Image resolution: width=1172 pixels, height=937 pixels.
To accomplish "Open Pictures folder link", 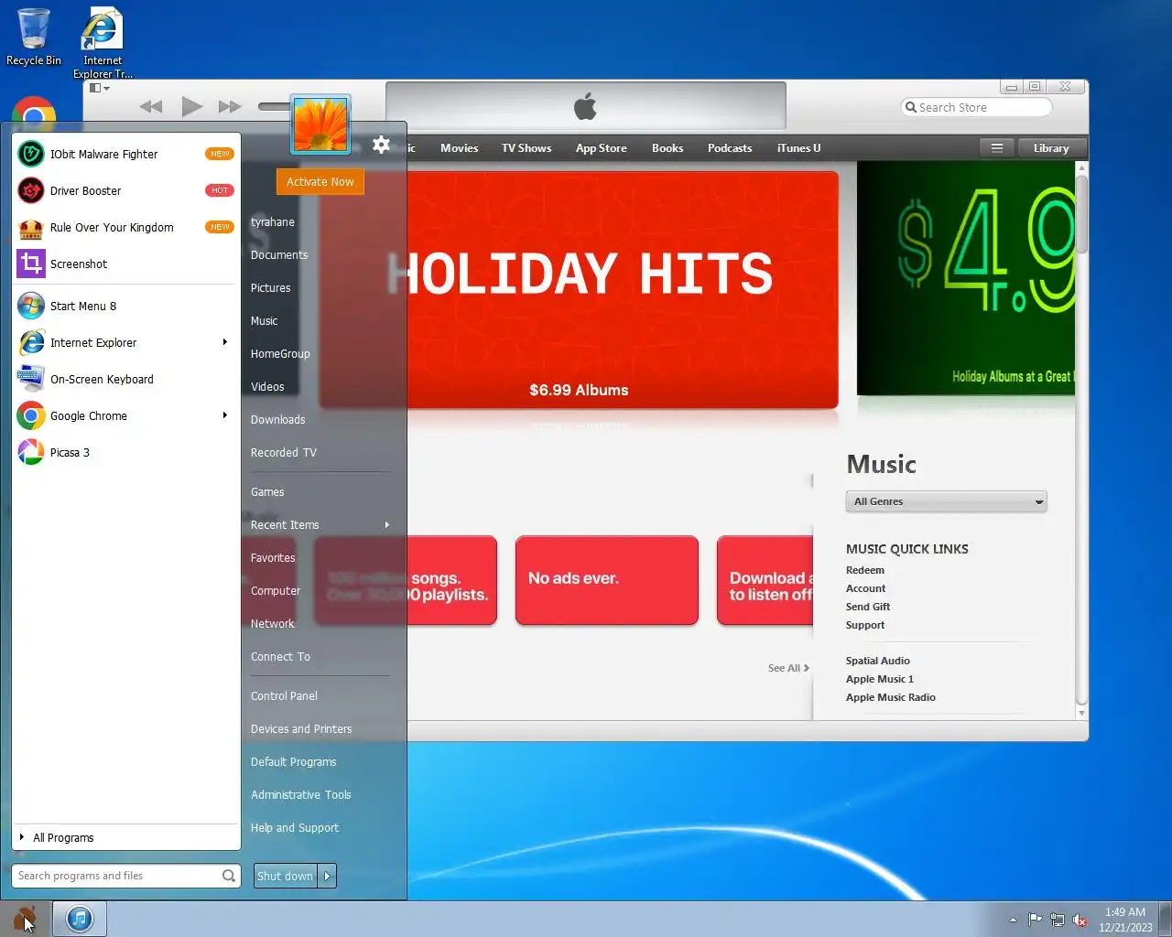I will (x=271, y=288).
